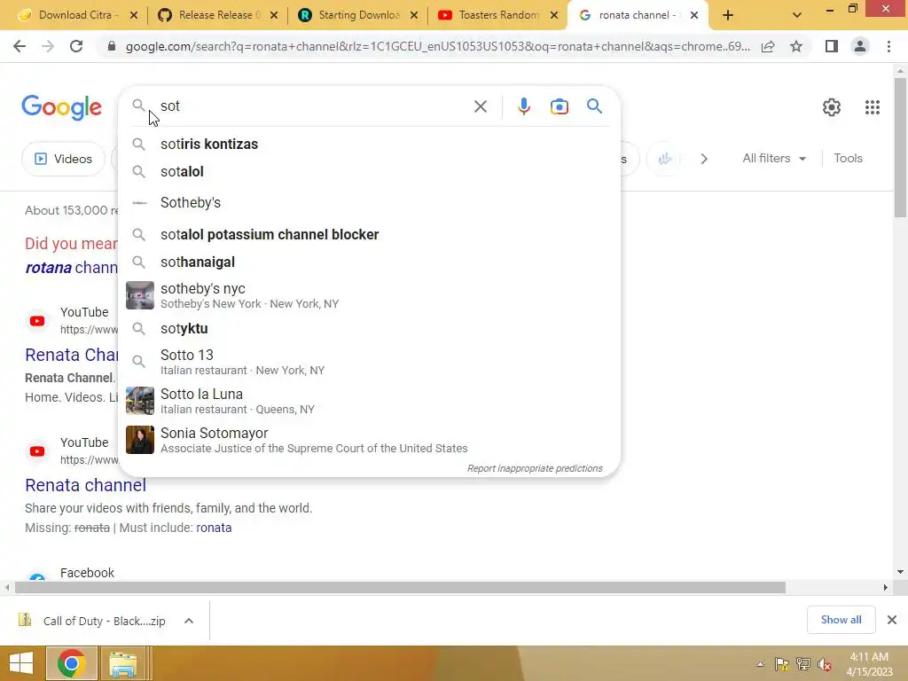
Task: Click Show all downloads button
Action: [841, 620]
